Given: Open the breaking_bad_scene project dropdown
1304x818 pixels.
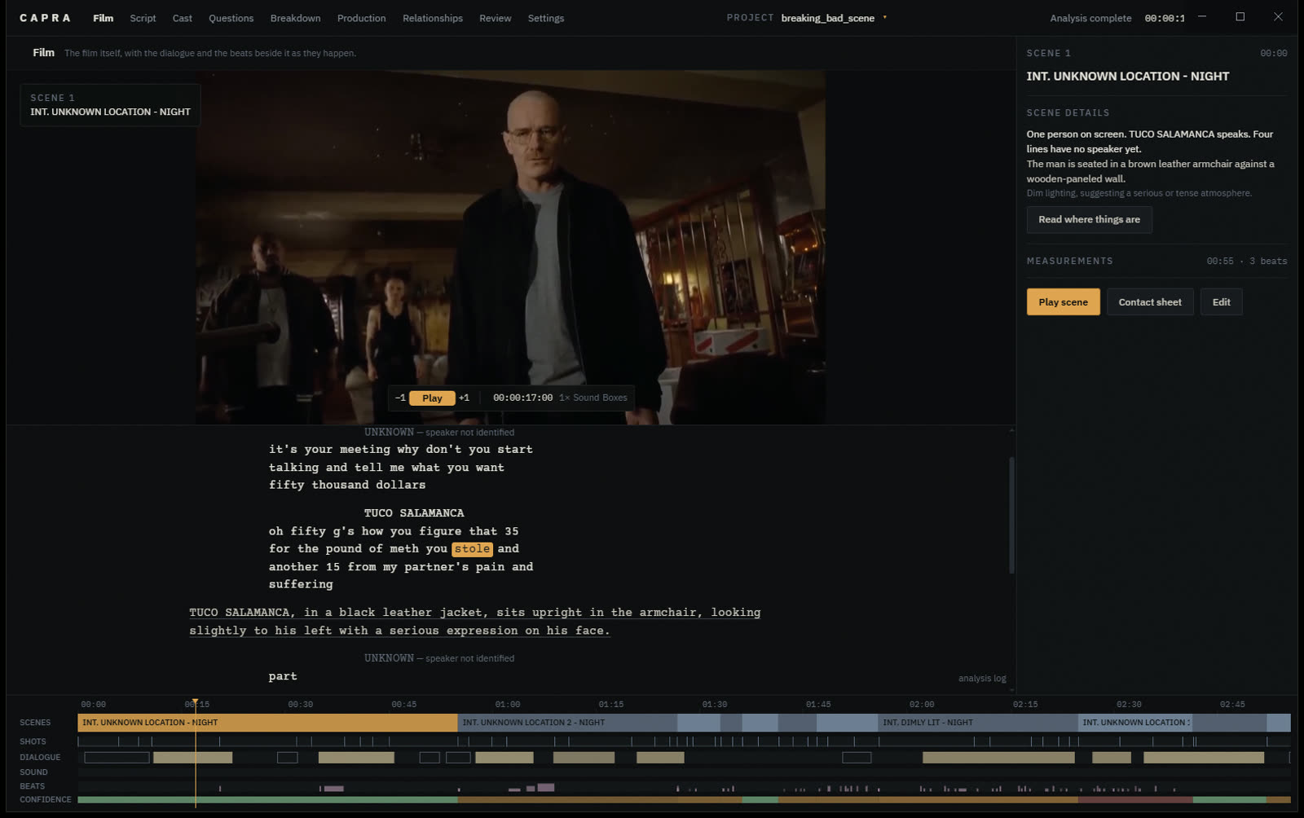Looking at the screenshot, I should (833, 18).
